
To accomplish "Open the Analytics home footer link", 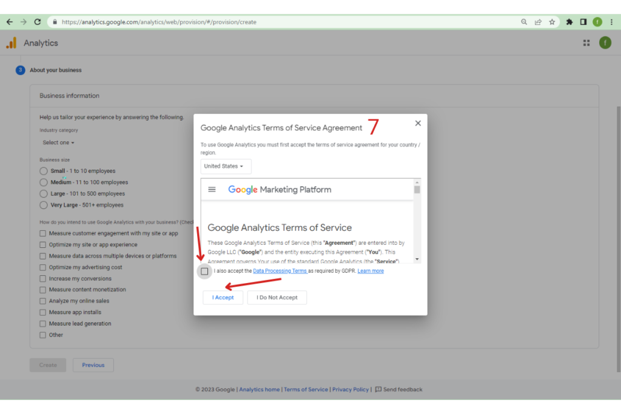I will tap(260, 390).
